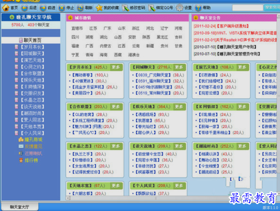Switch to the 聊天室大厅 bottom tab
The height and width of the screenshot is (211, 280).
pos(20,207)
